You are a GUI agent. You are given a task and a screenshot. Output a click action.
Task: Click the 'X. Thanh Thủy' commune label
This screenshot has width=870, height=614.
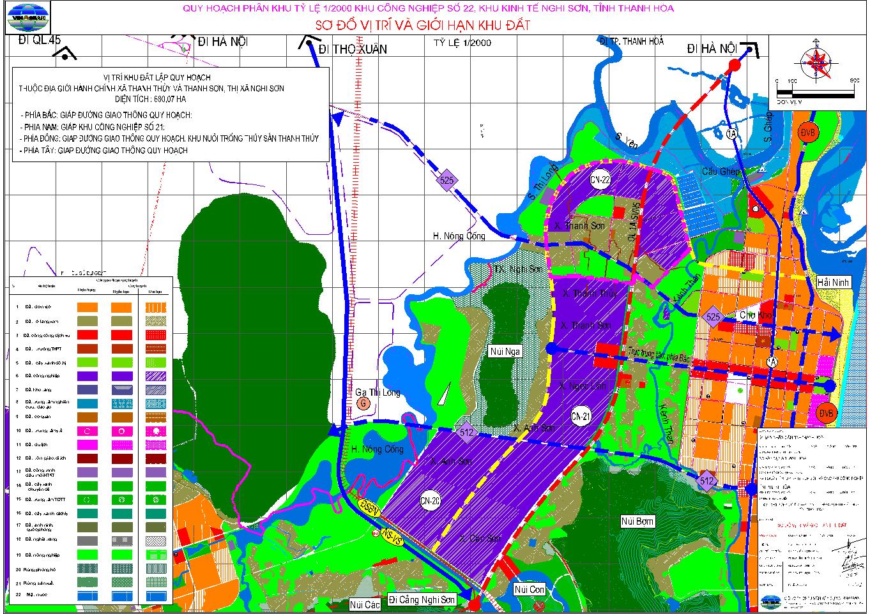[591, 293]
